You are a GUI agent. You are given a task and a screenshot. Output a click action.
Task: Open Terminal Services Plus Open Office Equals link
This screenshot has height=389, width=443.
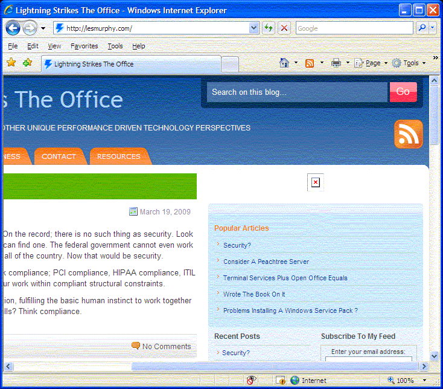285,278
